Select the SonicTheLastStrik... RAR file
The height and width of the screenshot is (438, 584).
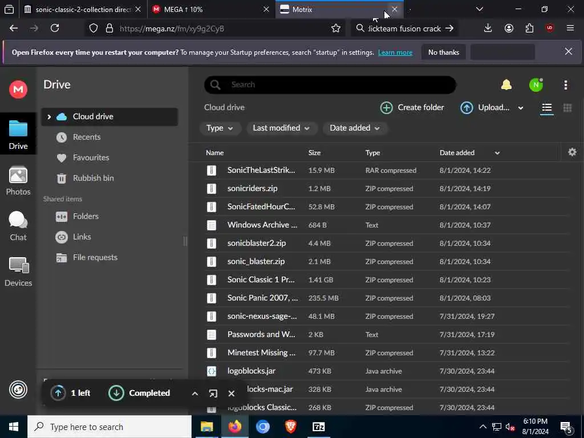pyautogui.click(x=387, y=170)
